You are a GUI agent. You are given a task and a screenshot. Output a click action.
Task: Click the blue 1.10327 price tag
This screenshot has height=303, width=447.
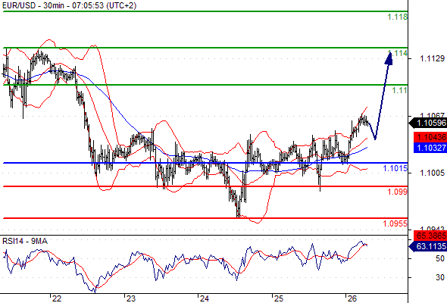[x=430, y=148]
